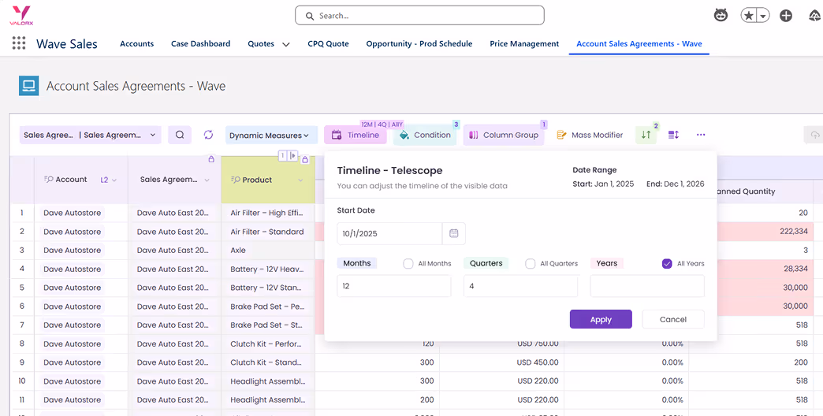Switch to the CPQ Quote tab
823x416 pixels.
(x=328, y=44)
